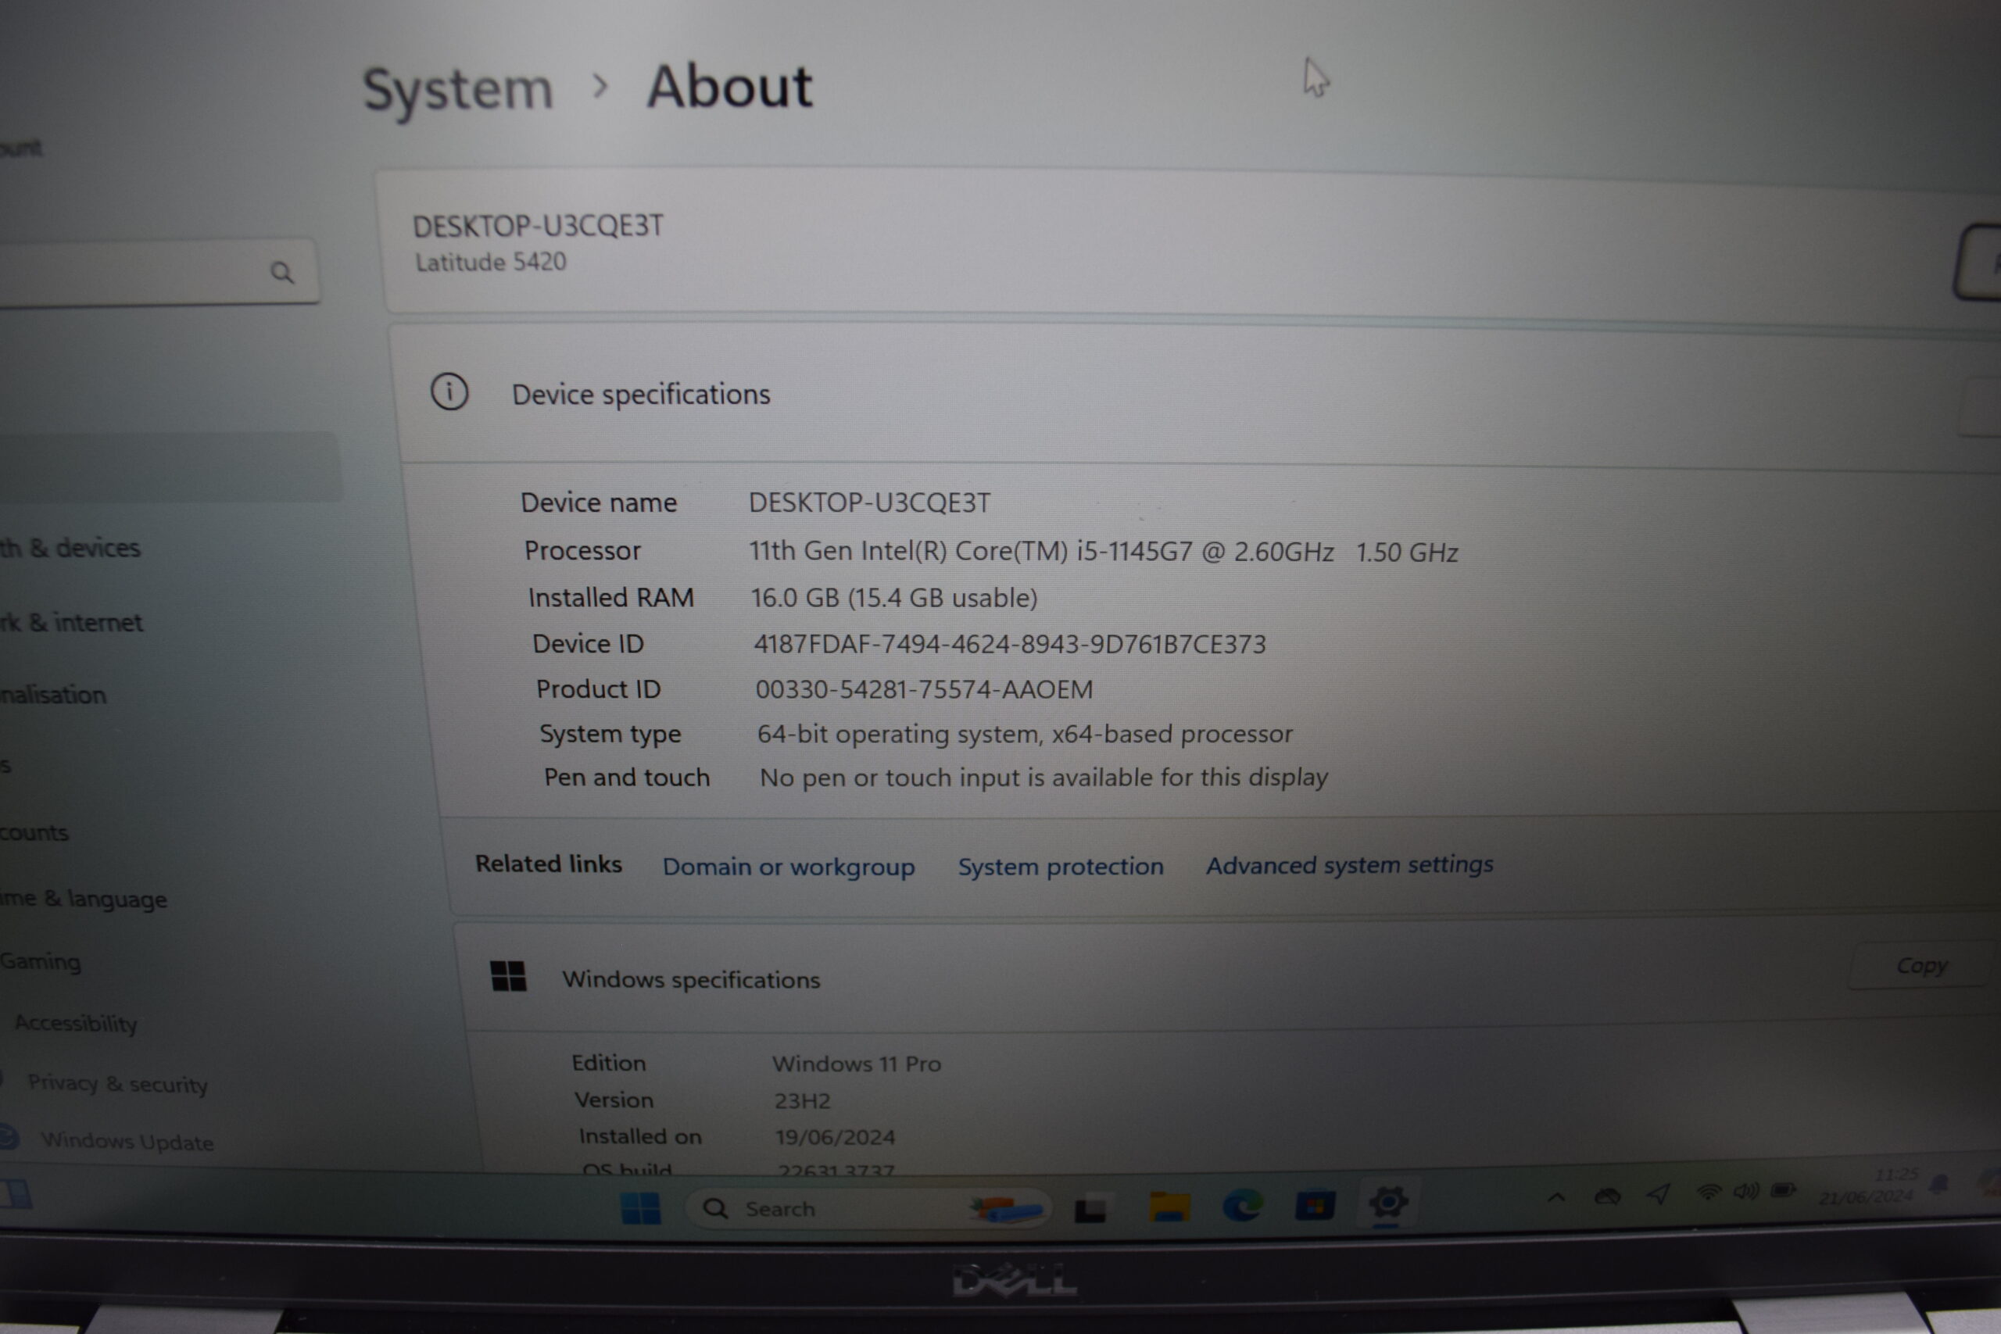Open Network & internet settings
Screen dimensions: 2001x1334
click(x=71, y=623)
